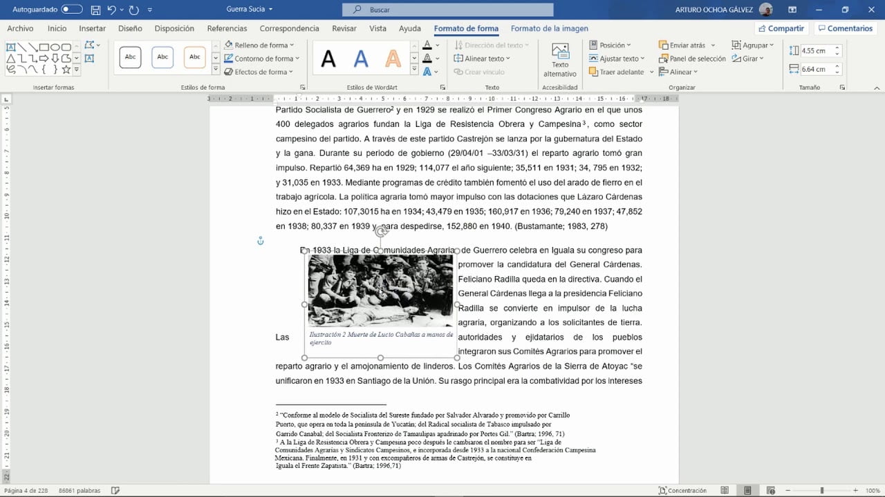The image size is (885, 497).
Task: Open the Girar rotate dropdown
Action: pos(748,59)
